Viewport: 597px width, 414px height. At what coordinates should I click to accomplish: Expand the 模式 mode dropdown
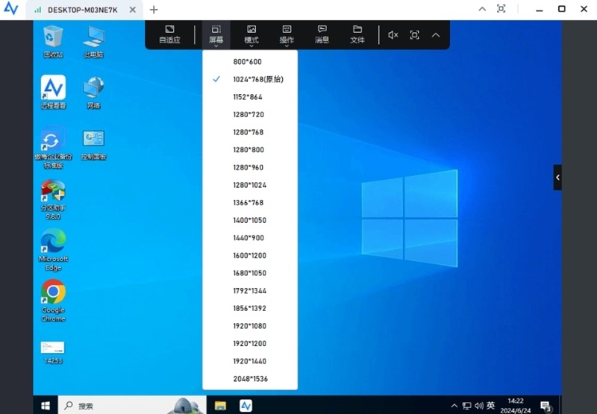pyautogui.click(x=251, y=34)
